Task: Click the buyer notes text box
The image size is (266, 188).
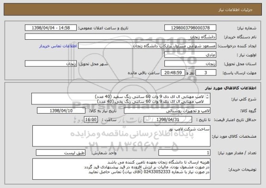Action: point(121,169)
